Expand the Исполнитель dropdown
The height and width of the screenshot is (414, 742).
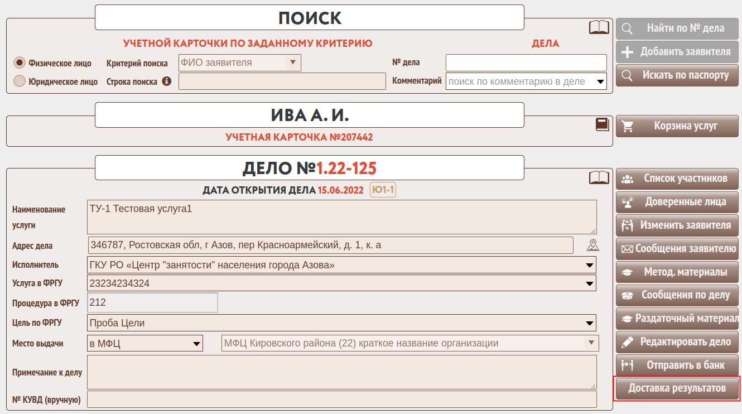click(x=341, y=265)
